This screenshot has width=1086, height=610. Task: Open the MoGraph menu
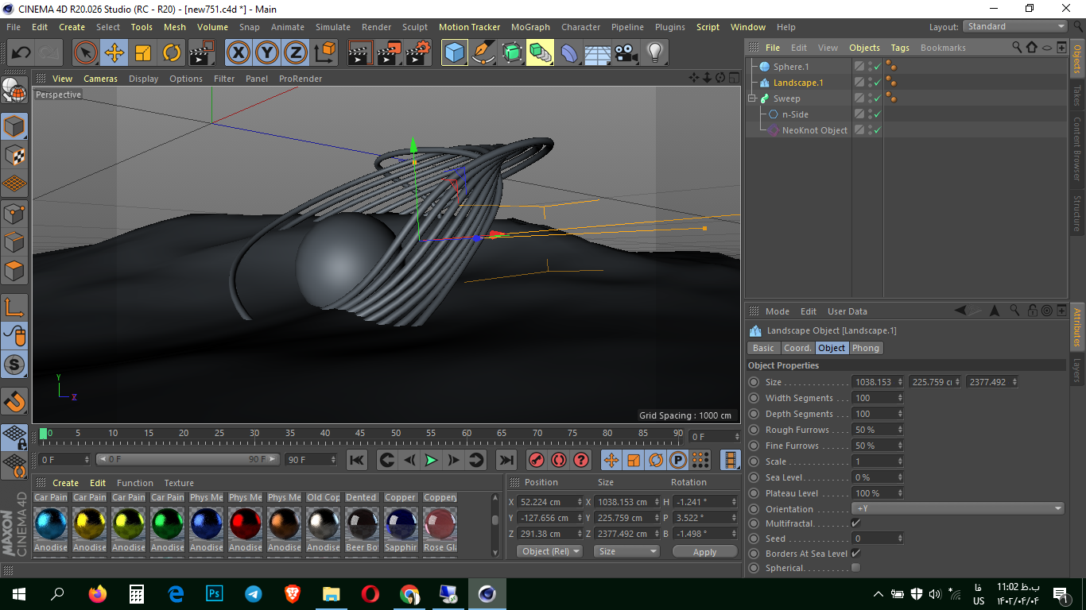tap(530, 26)
